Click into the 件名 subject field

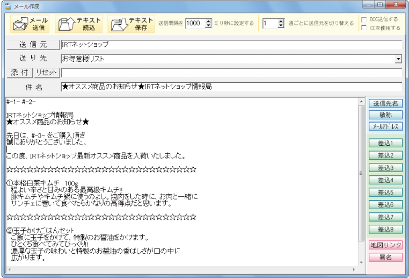(231, 87)
